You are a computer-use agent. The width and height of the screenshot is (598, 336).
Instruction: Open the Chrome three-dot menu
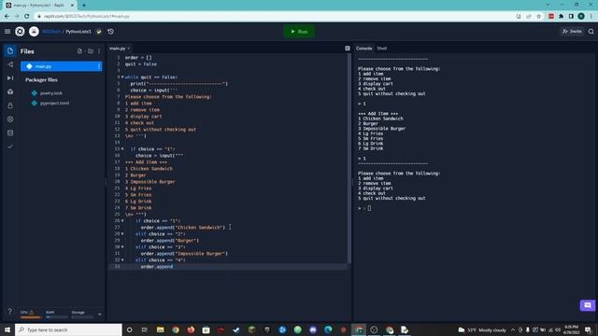[x=591, y=17]
